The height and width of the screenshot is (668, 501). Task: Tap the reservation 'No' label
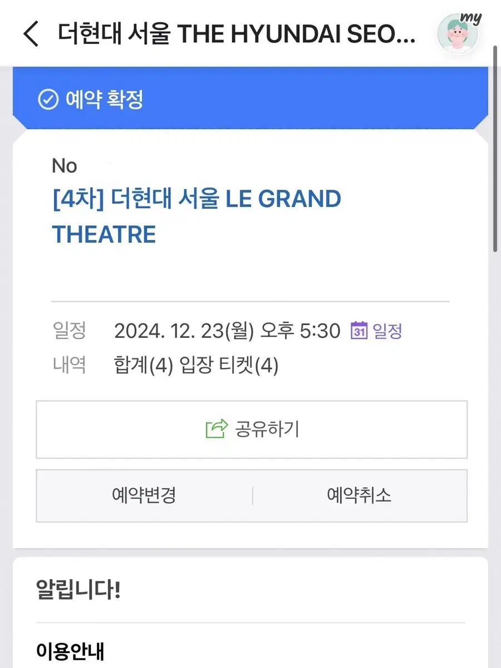coord(65,166)
